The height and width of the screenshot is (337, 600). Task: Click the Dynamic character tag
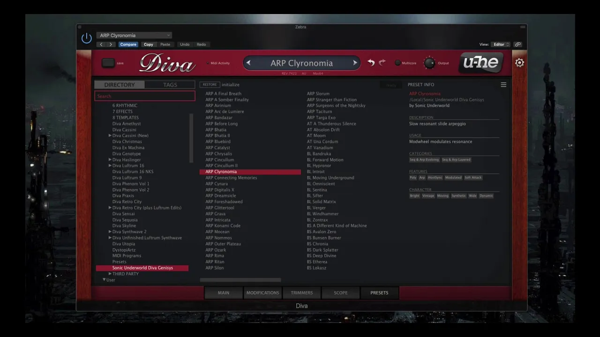pyautogui.click(x=487, y=196)
